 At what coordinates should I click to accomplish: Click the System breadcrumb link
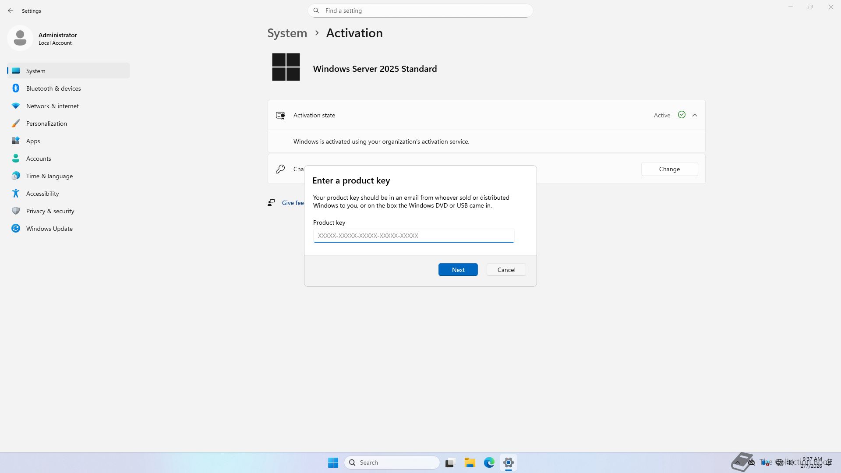click(x=287, y=33)
